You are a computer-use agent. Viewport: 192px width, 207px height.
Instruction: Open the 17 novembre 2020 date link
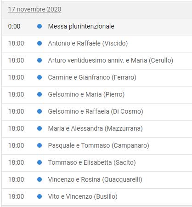34,9
